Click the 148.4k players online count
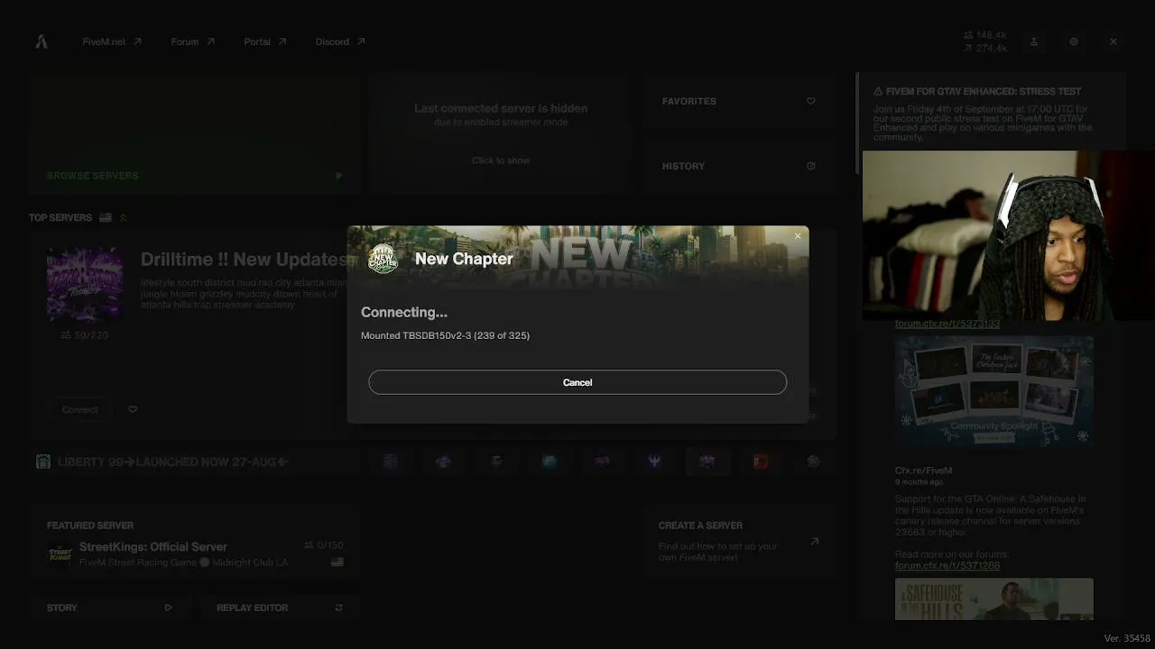 [985, 35]
